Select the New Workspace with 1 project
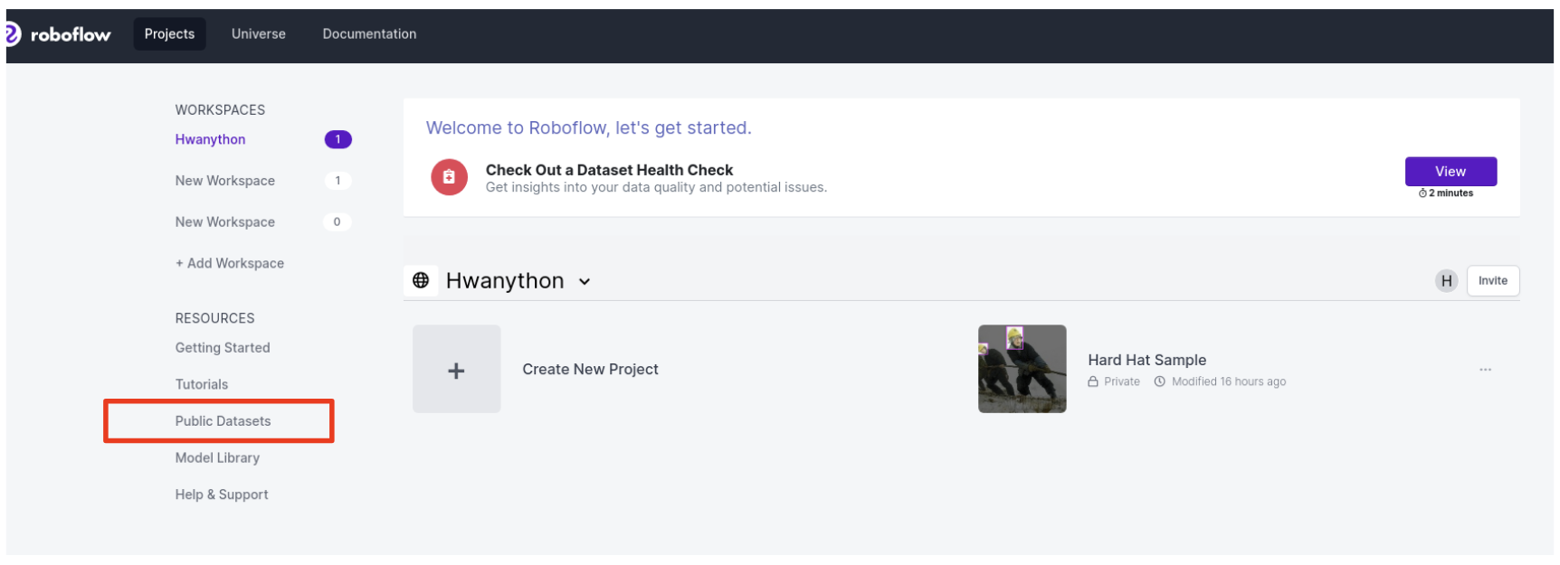This screenshot has width=1560, height=565. [x=225, y=181]
